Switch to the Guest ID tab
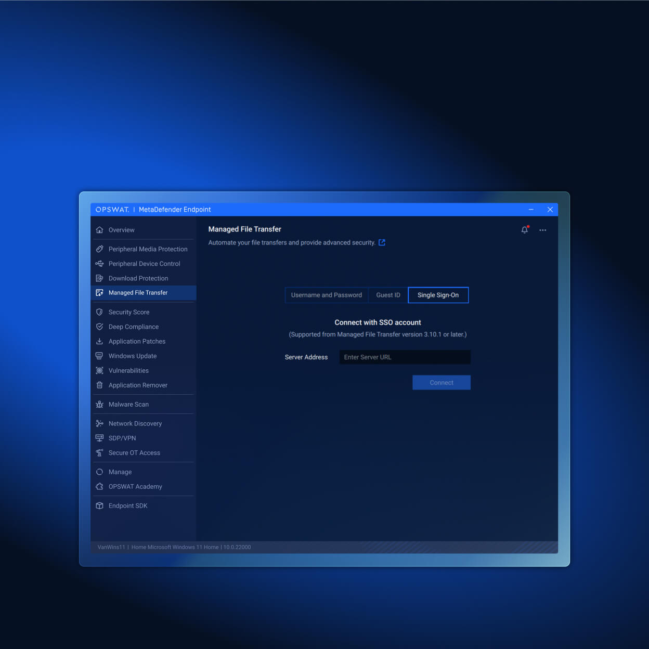 [x=388, y=295]
